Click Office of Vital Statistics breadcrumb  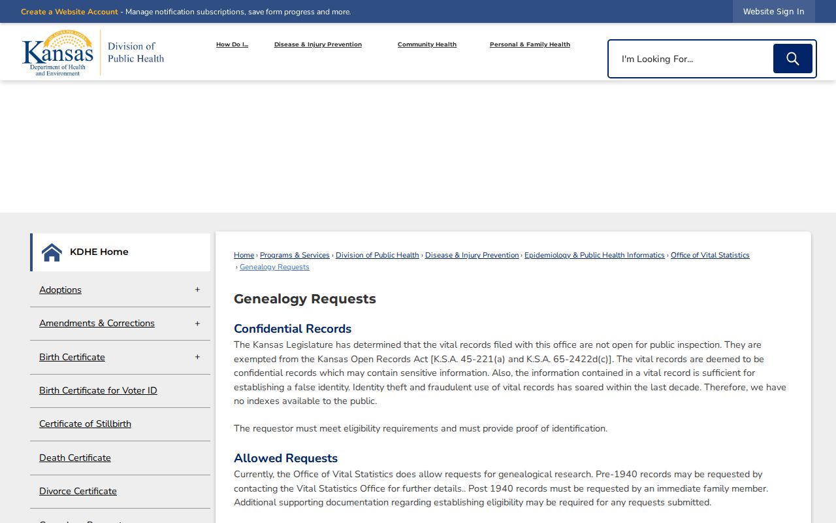pyautogui.click(x=710, y=255)
